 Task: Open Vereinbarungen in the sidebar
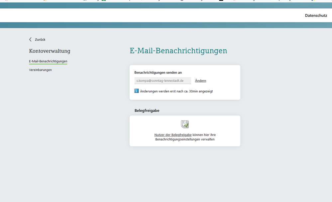[x=41, y=70]
